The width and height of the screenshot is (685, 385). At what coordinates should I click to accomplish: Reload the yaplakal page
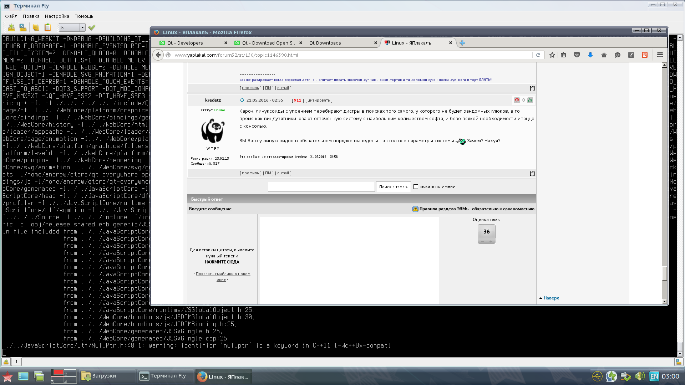pyautogui.click(x=538, y=55)
